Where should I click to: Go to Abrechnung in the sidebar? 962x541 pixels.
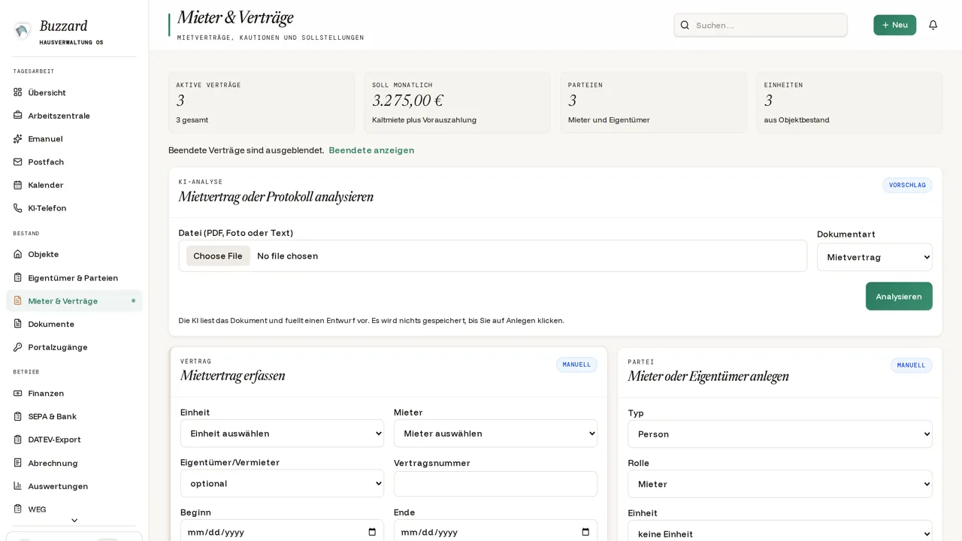[74, 463]
